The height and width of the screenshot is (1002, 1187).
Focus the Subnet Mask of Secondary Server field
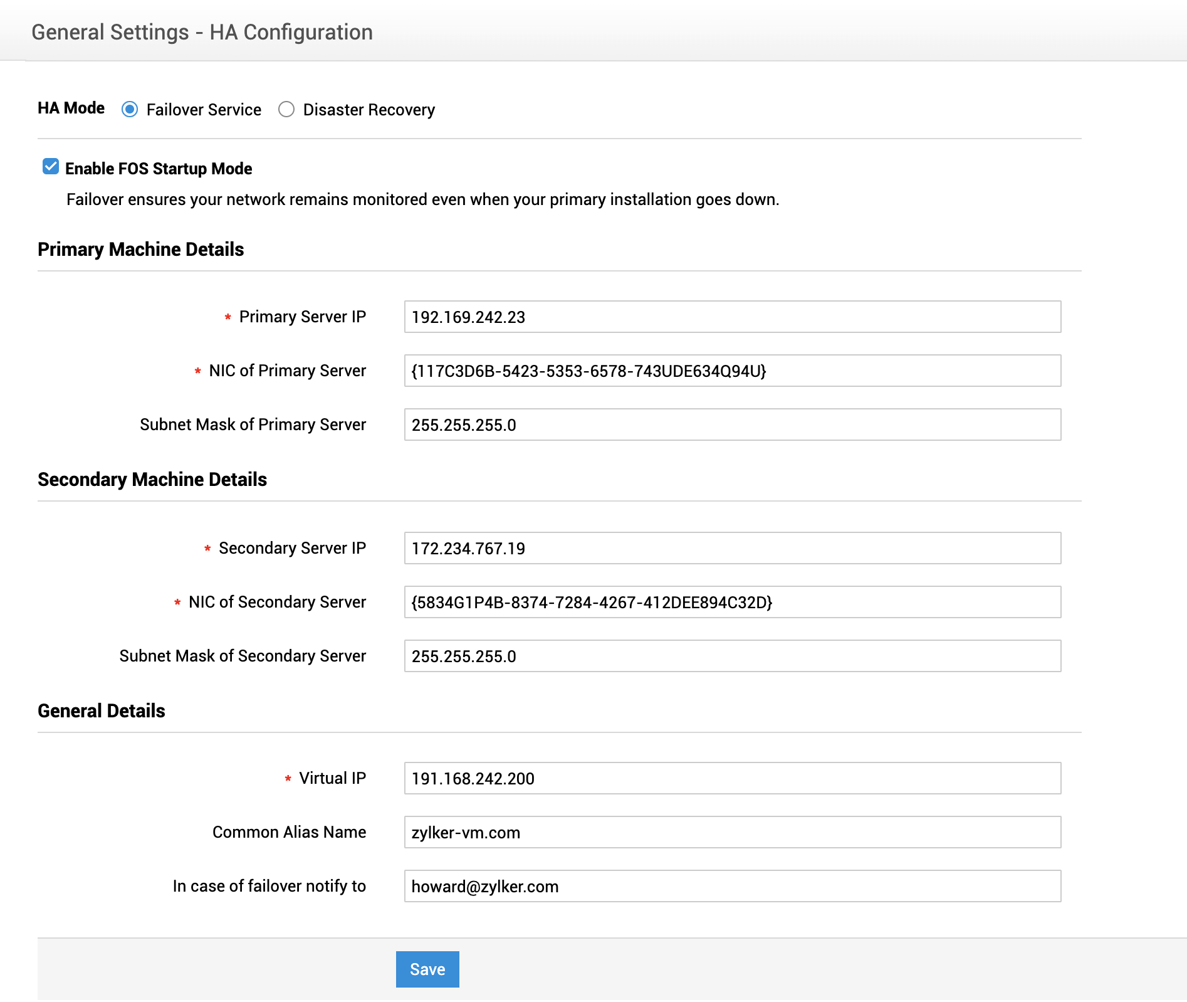pos(732,656)
